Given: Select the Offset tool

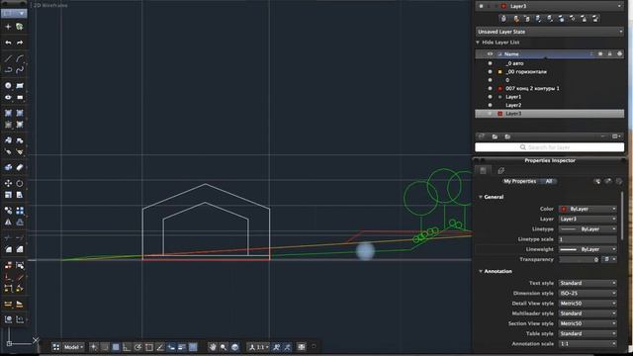Looking at the screenshot, I should [x=20, y=222].
